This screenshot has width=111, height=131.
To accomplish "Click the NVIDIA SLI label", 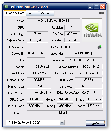I will pos(17,113).
